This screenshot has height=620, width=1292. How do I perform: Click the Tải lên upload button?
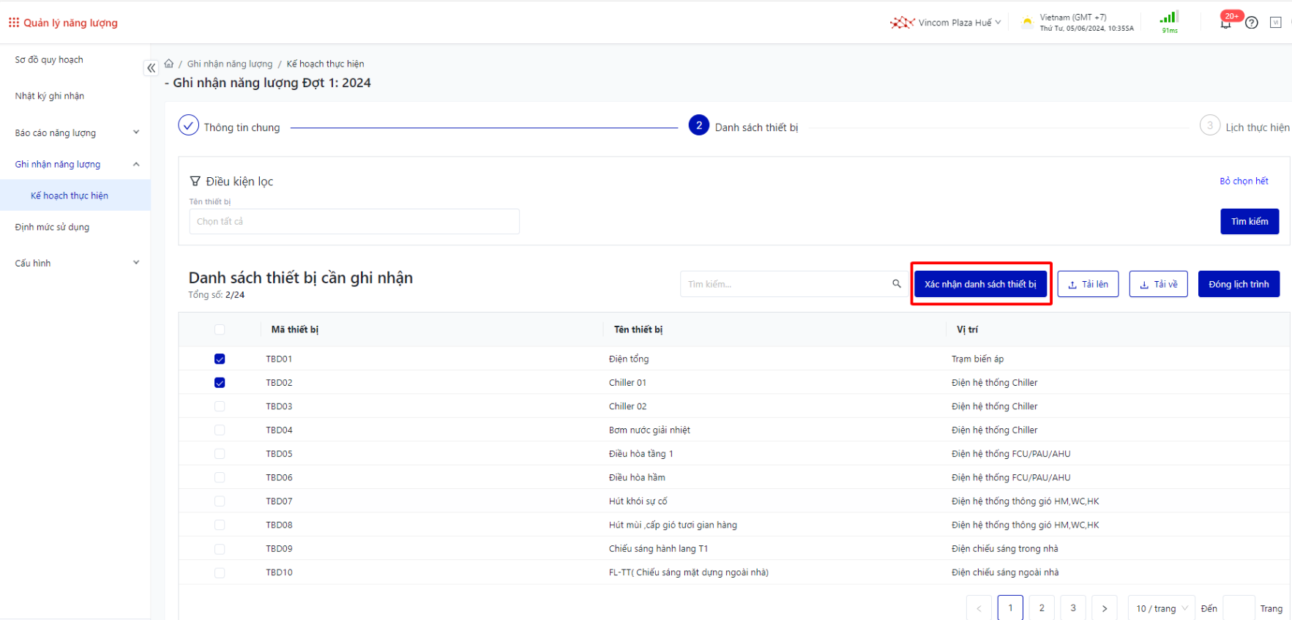point(1088,284)
